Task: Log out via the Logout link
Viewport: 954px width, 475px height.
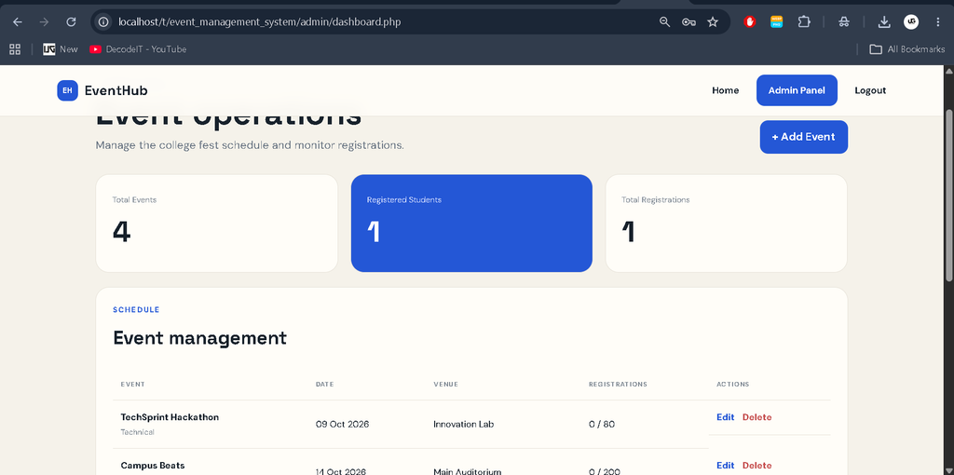Action: coord(870,90)
